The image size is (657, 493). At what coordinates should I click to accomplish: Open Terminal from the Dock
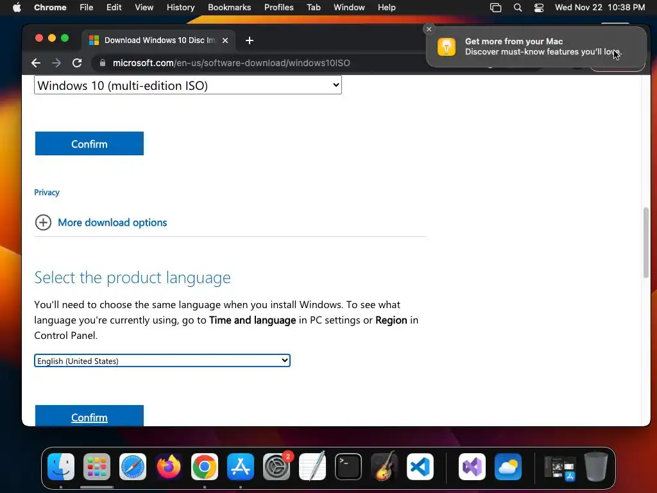tap(348, 467)
